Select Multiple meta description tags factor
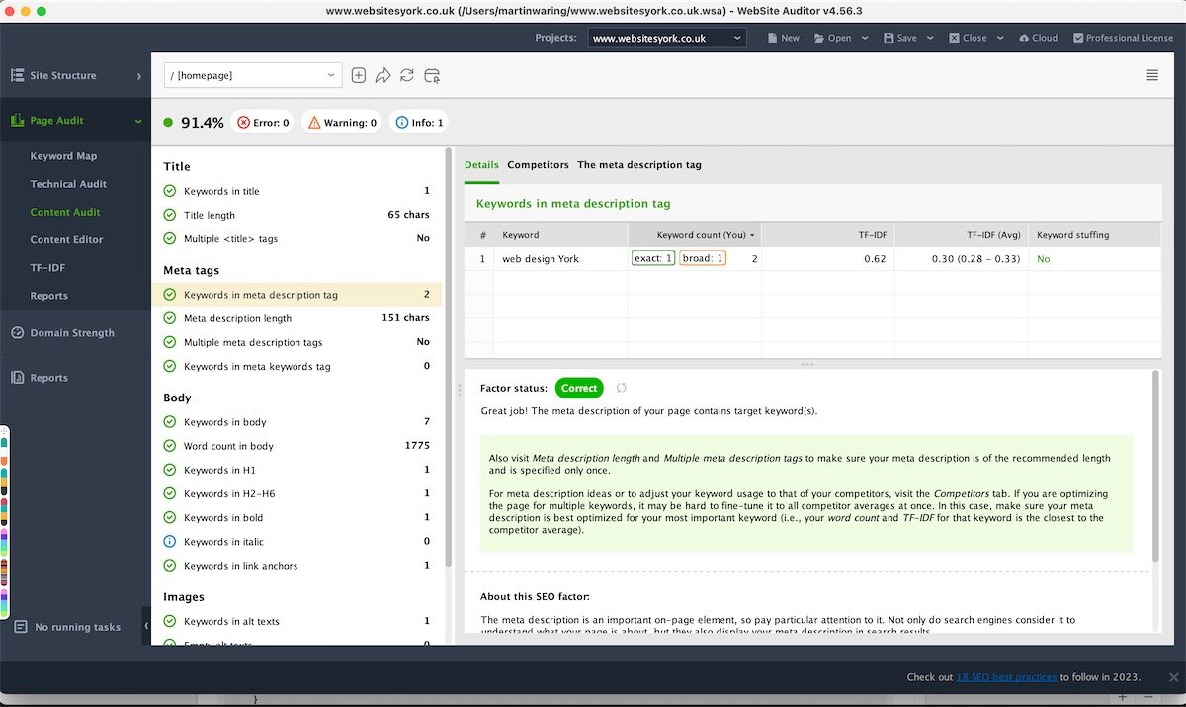This screenshot has height=707, width=1186. click(296, 342)
